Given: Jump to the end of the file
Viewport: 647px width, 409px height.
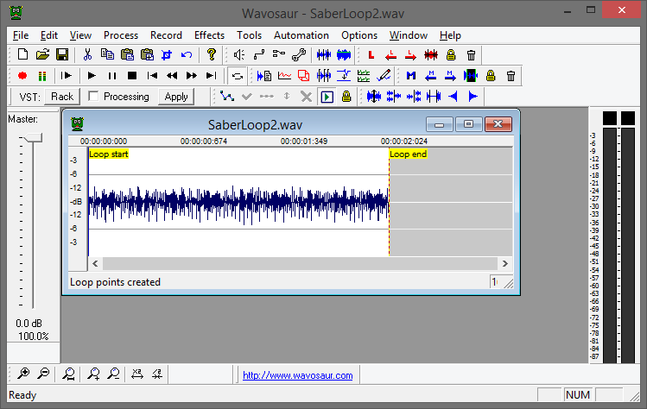Looking at the screenshot, I should (212, 75).
